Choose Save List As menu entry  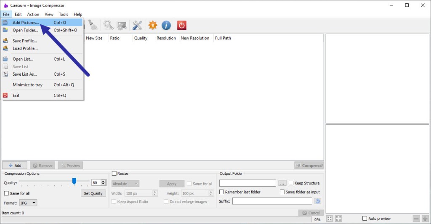(42, 74)
